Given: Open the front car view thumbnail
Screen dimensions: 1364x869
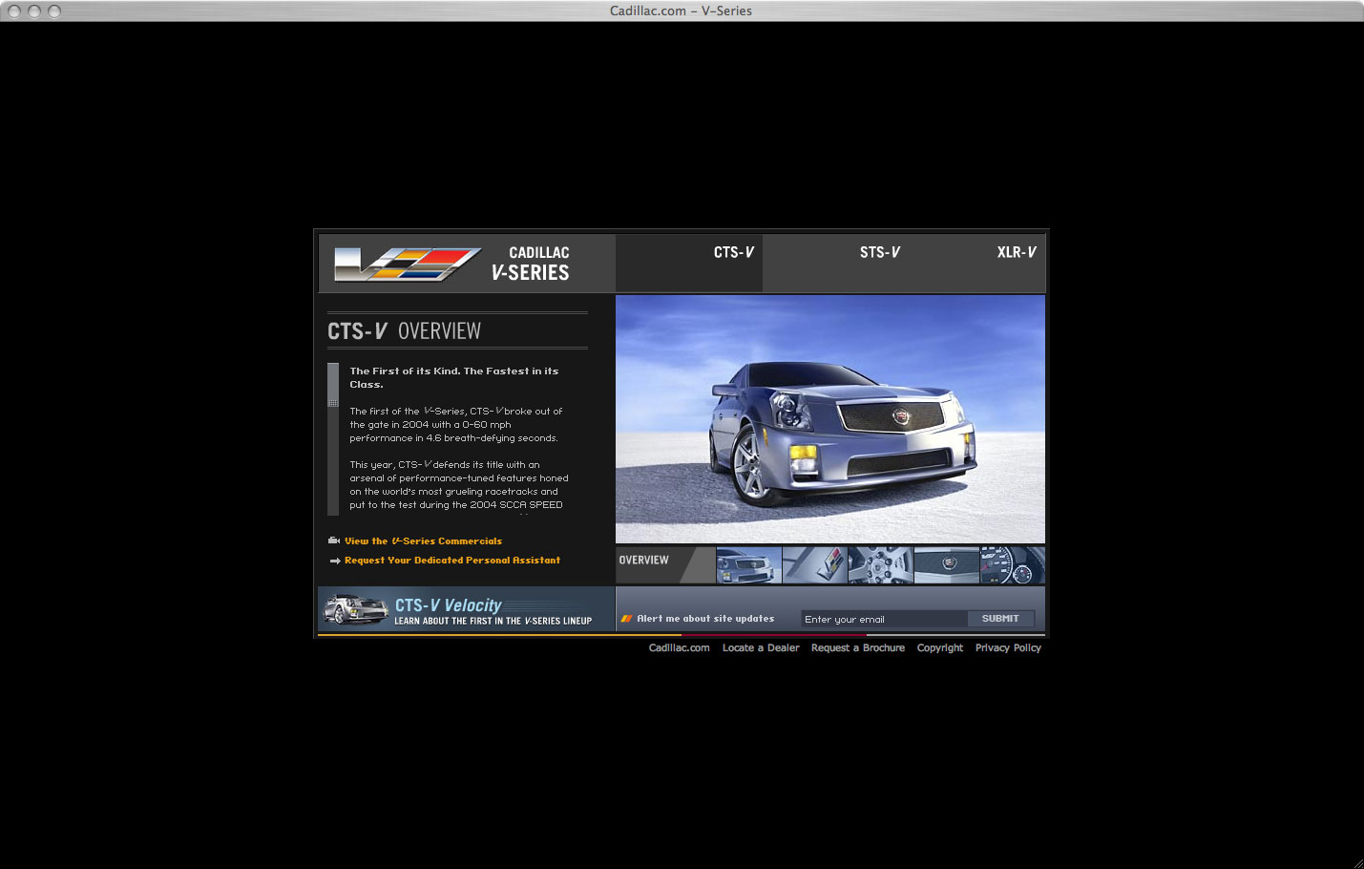Looking at the screenshot, I should pyautogui.click(x=749, y=565).
